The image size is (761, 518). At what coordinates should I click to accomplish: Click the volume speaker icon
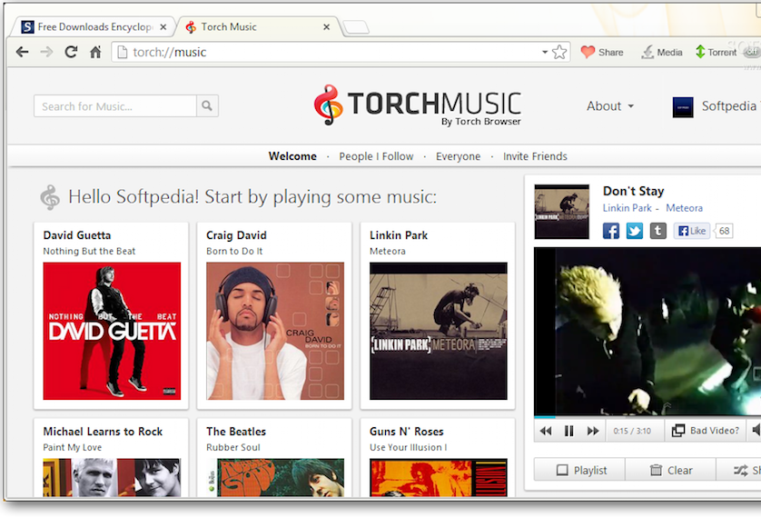point(756,430)
